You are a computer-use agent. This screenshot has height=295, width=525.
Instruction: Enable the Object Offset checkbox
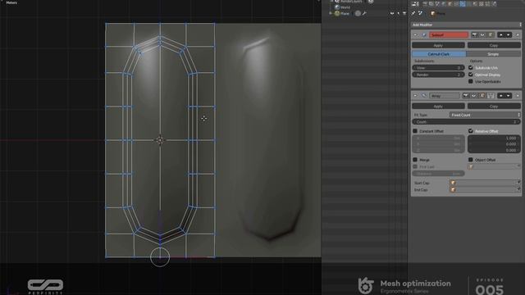tap(471, 160)
